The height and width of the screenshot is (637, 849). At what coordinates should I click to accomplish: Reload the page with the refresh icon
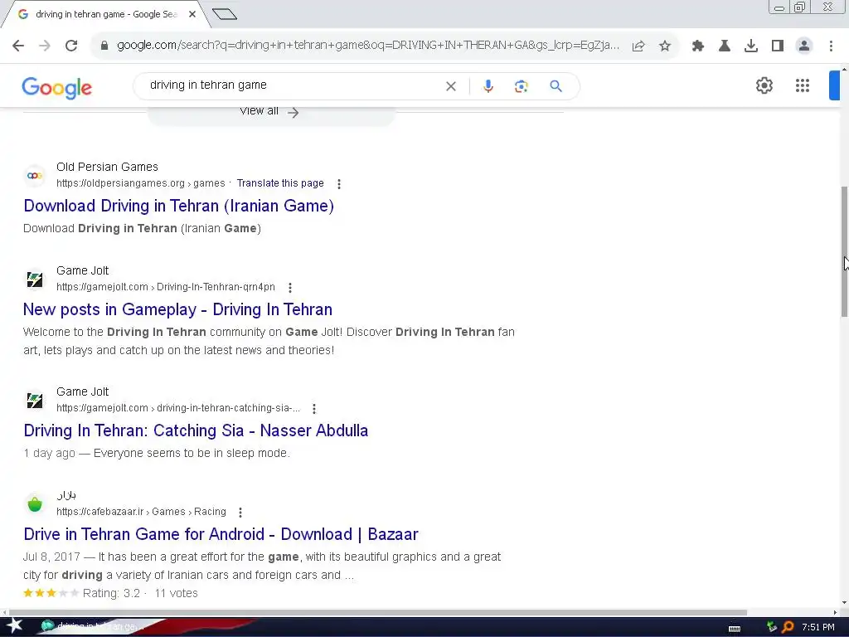71,46
